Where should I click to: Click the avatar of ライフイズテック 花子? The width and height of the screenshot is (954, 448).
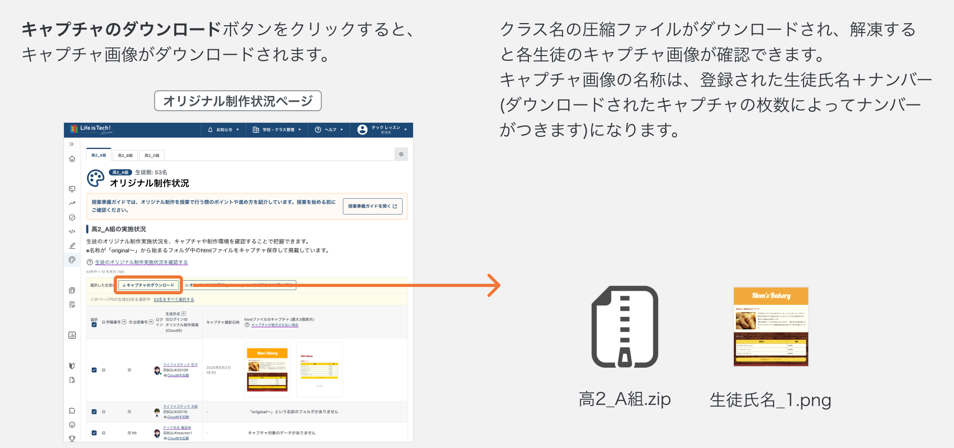point(157,371)
